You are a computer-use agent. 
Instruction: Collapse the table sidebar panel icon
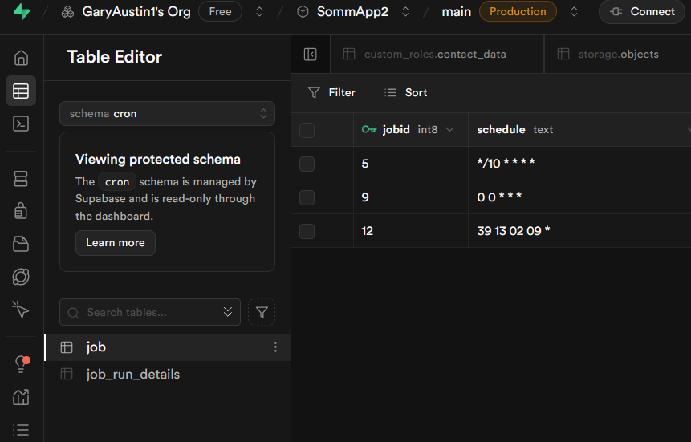(311, 55)
